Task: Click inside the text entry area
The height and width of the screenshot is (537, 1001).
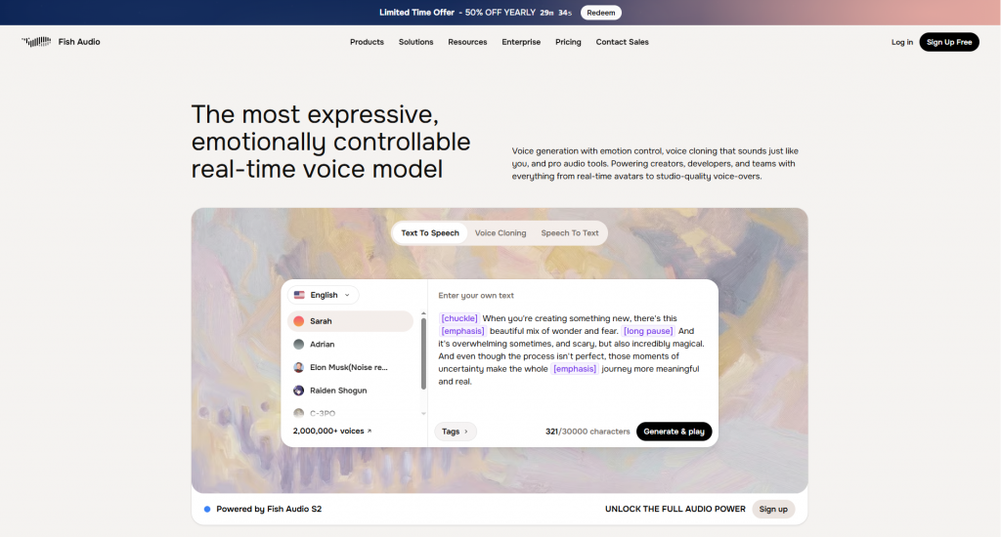Action: coord(572,350)
